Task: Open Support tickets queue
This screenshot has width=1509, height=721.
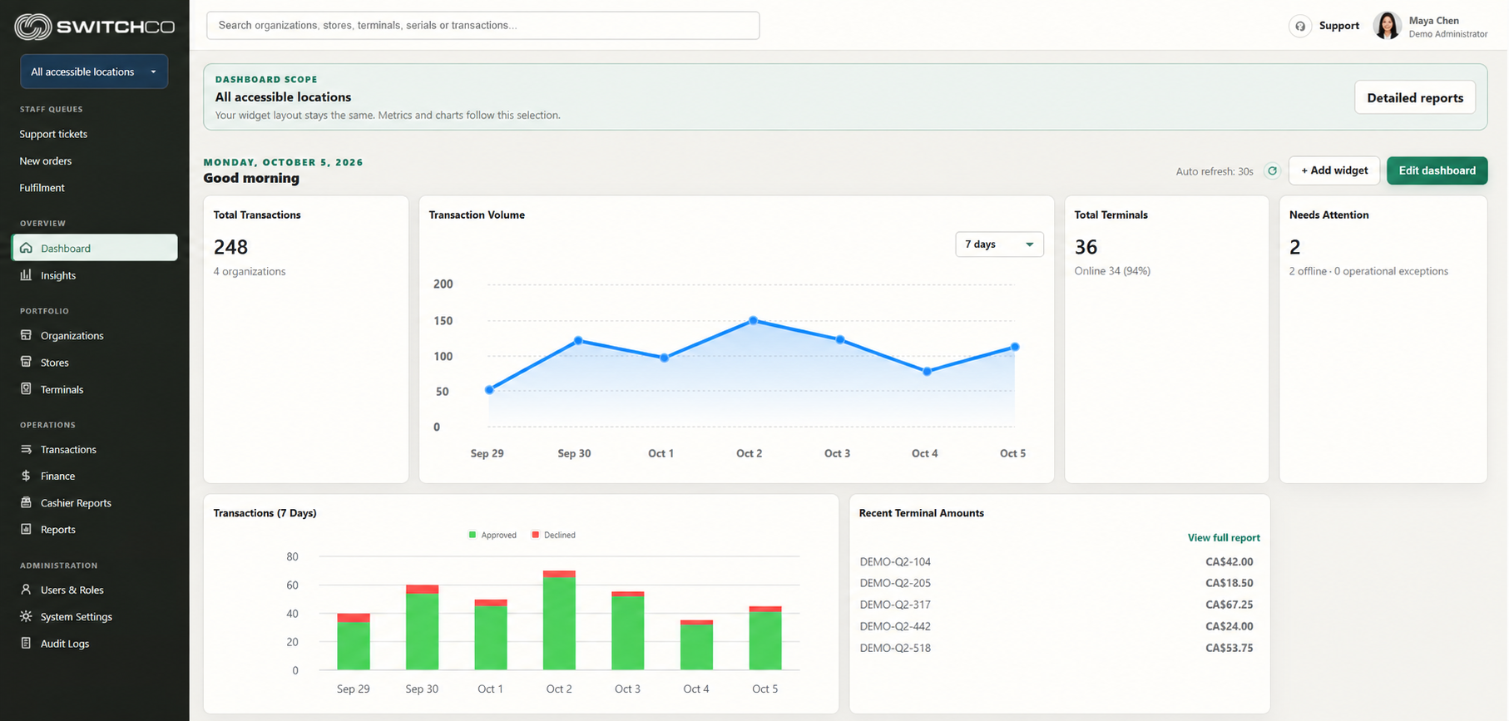Action: click(x=53, y=134)
